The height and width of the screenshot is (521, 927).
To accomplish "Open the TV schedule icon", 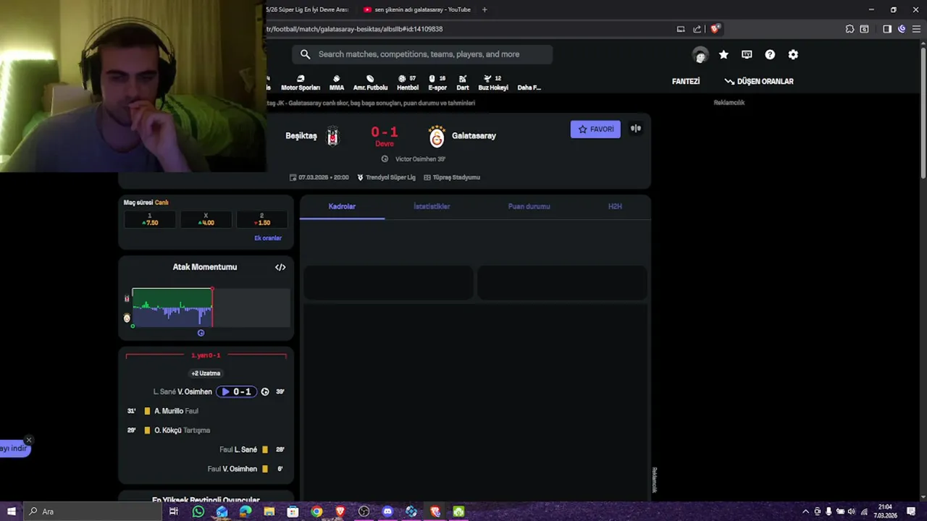I will coord(747,54).
